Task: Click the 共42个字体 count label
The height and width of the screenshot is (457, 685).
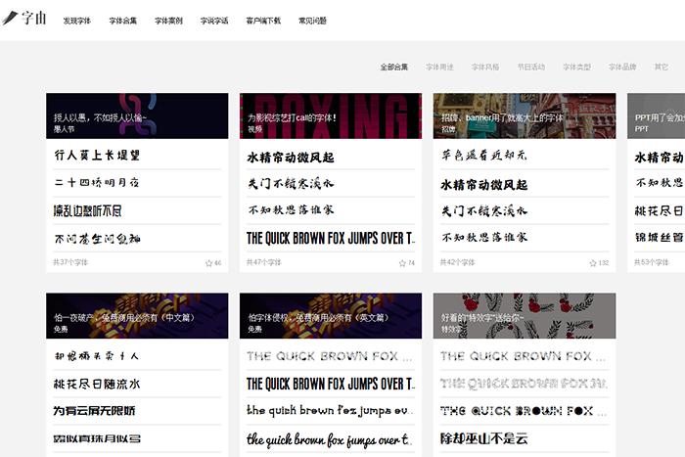Action: [x=457, y=262]
